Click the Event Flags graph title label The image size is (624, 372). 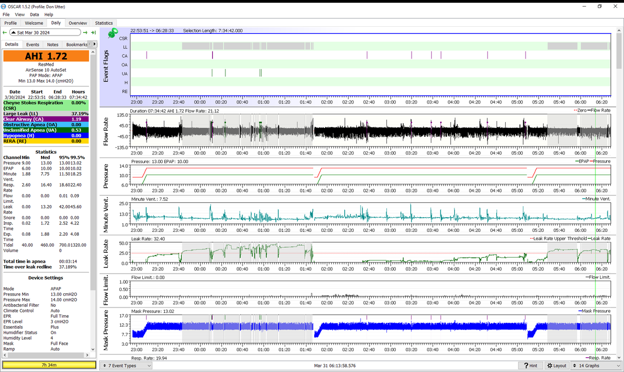pyautogui.click(x=106, y=66)
